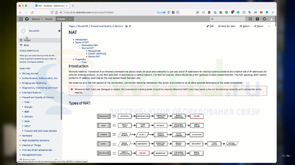Image resolution: width=295 pixels, height=165 pixels.
Task: Click the shuffle icon next to search
Action: pos(250,19)
